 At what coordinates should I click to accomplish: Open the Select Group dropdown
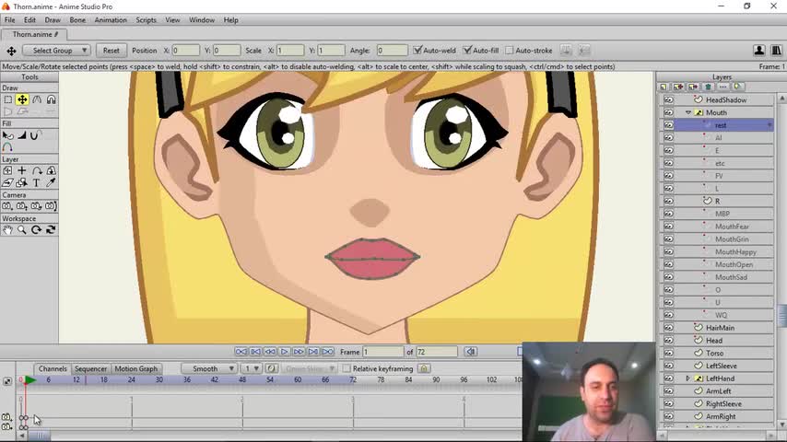tap(56, 51)
